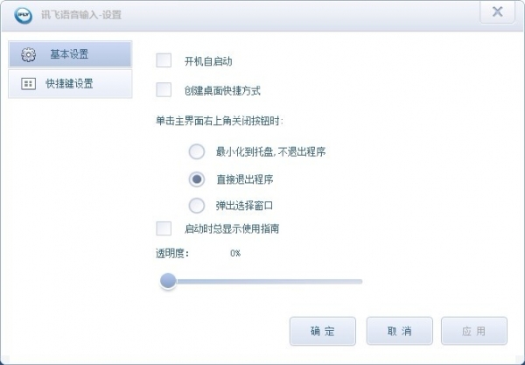Click the keyboard icon beside 快捷键设置
Viewport: 525px width, 365px height.
tap(27, 84)
